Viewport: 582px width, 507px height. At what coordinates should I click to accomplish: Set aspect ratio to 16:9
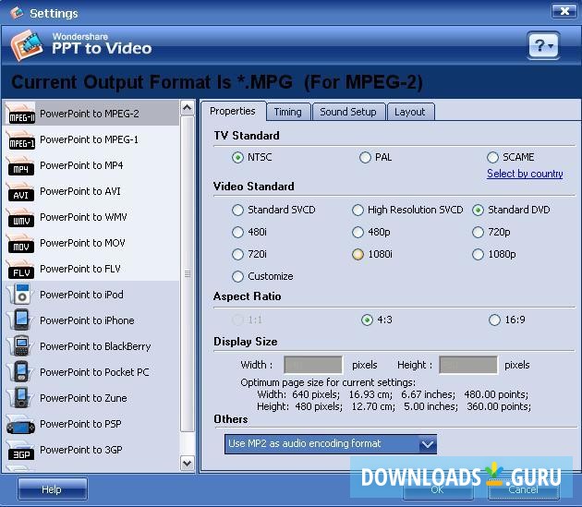pos(494,320)
